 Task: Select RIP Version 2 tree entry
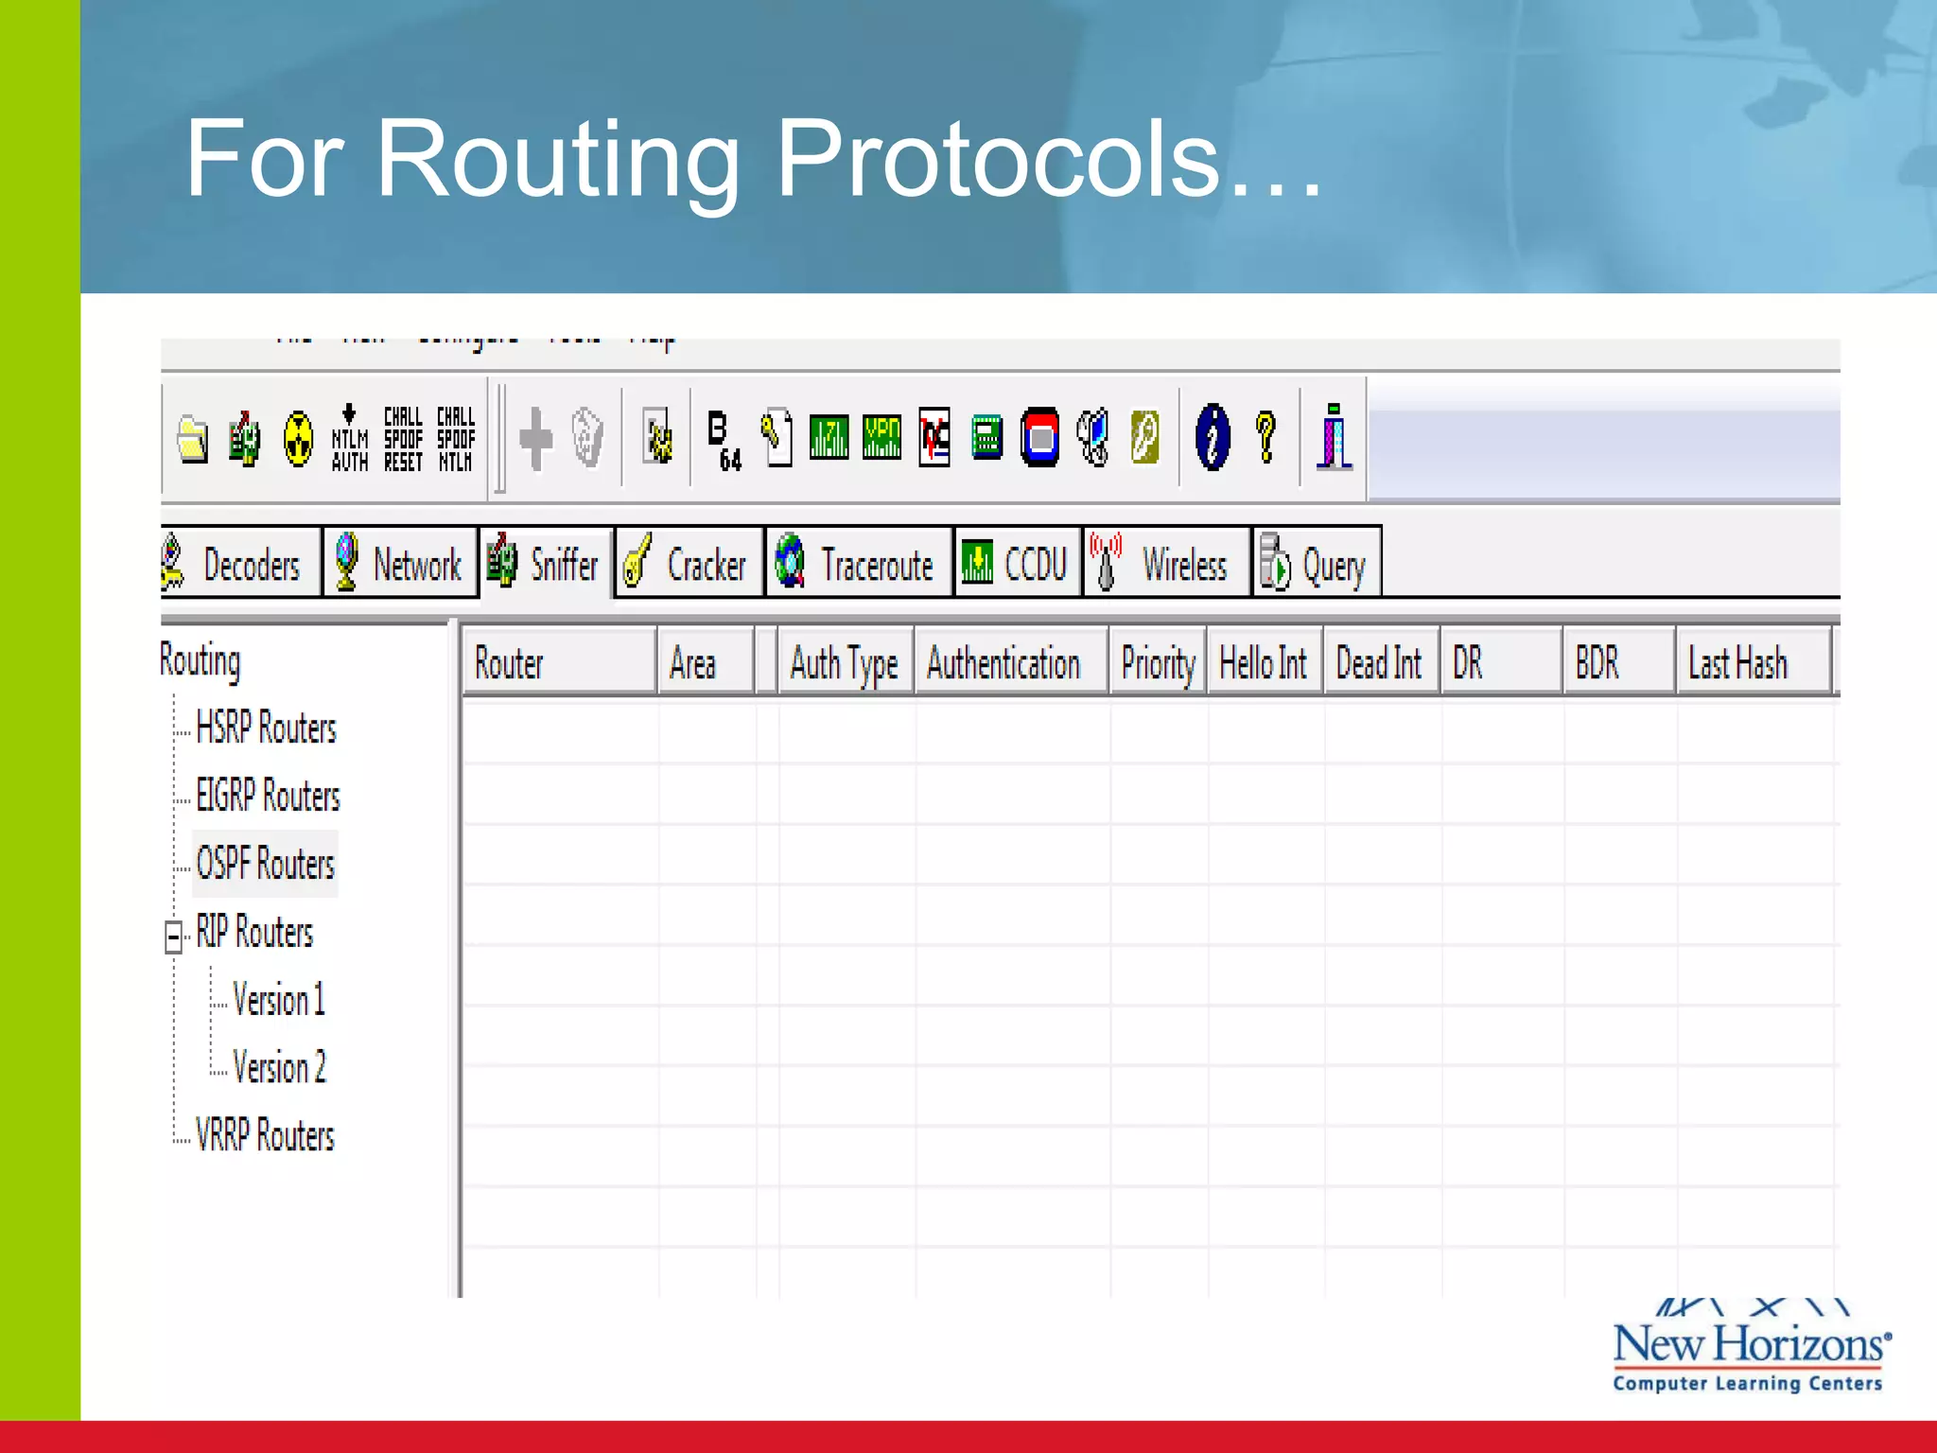(279, 1068)
